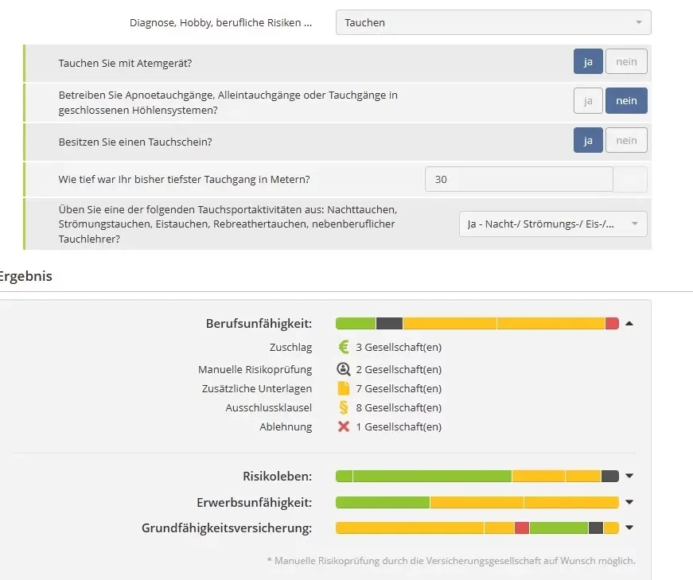Collapse the Berufsunfähigkeit result section
The height and width of the screenshot is (580, 693).
pos(629,324)
